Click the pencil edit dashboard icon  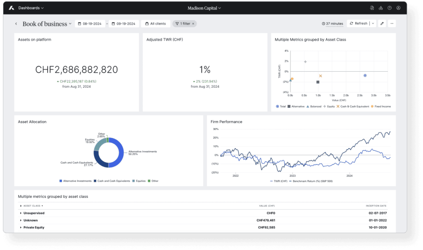[382, 23]
